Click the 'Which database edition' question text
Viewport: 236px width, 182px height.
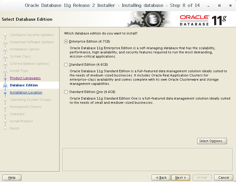101,33
